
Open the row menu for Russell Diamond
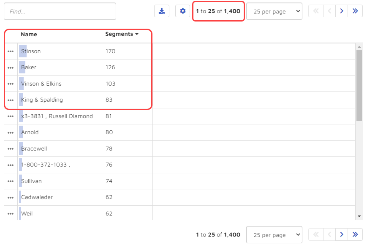[x=11, y=116]
